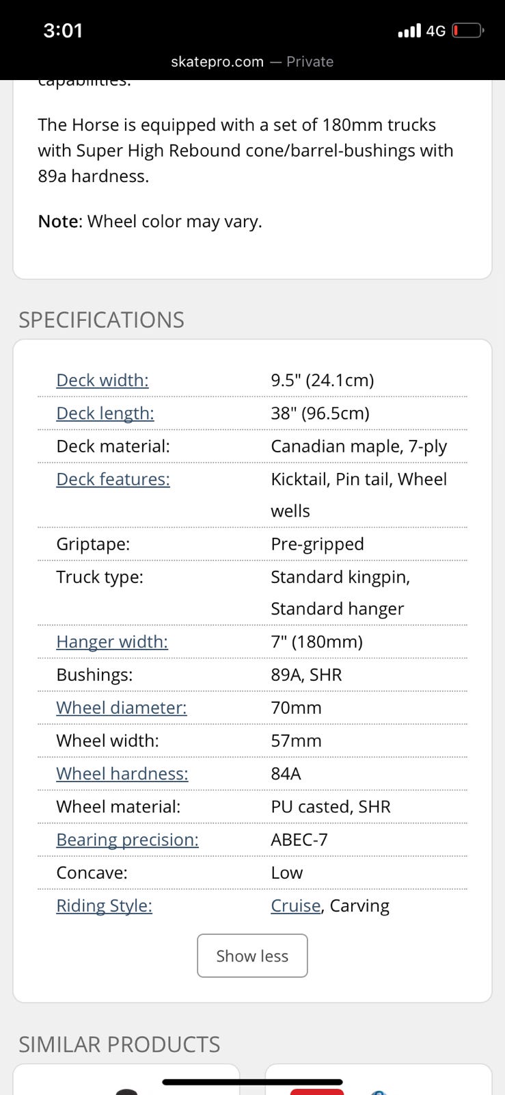Tap the battery status icon
The width and height of the screenshot is (505, 1095).
click(x=467, y=31)
